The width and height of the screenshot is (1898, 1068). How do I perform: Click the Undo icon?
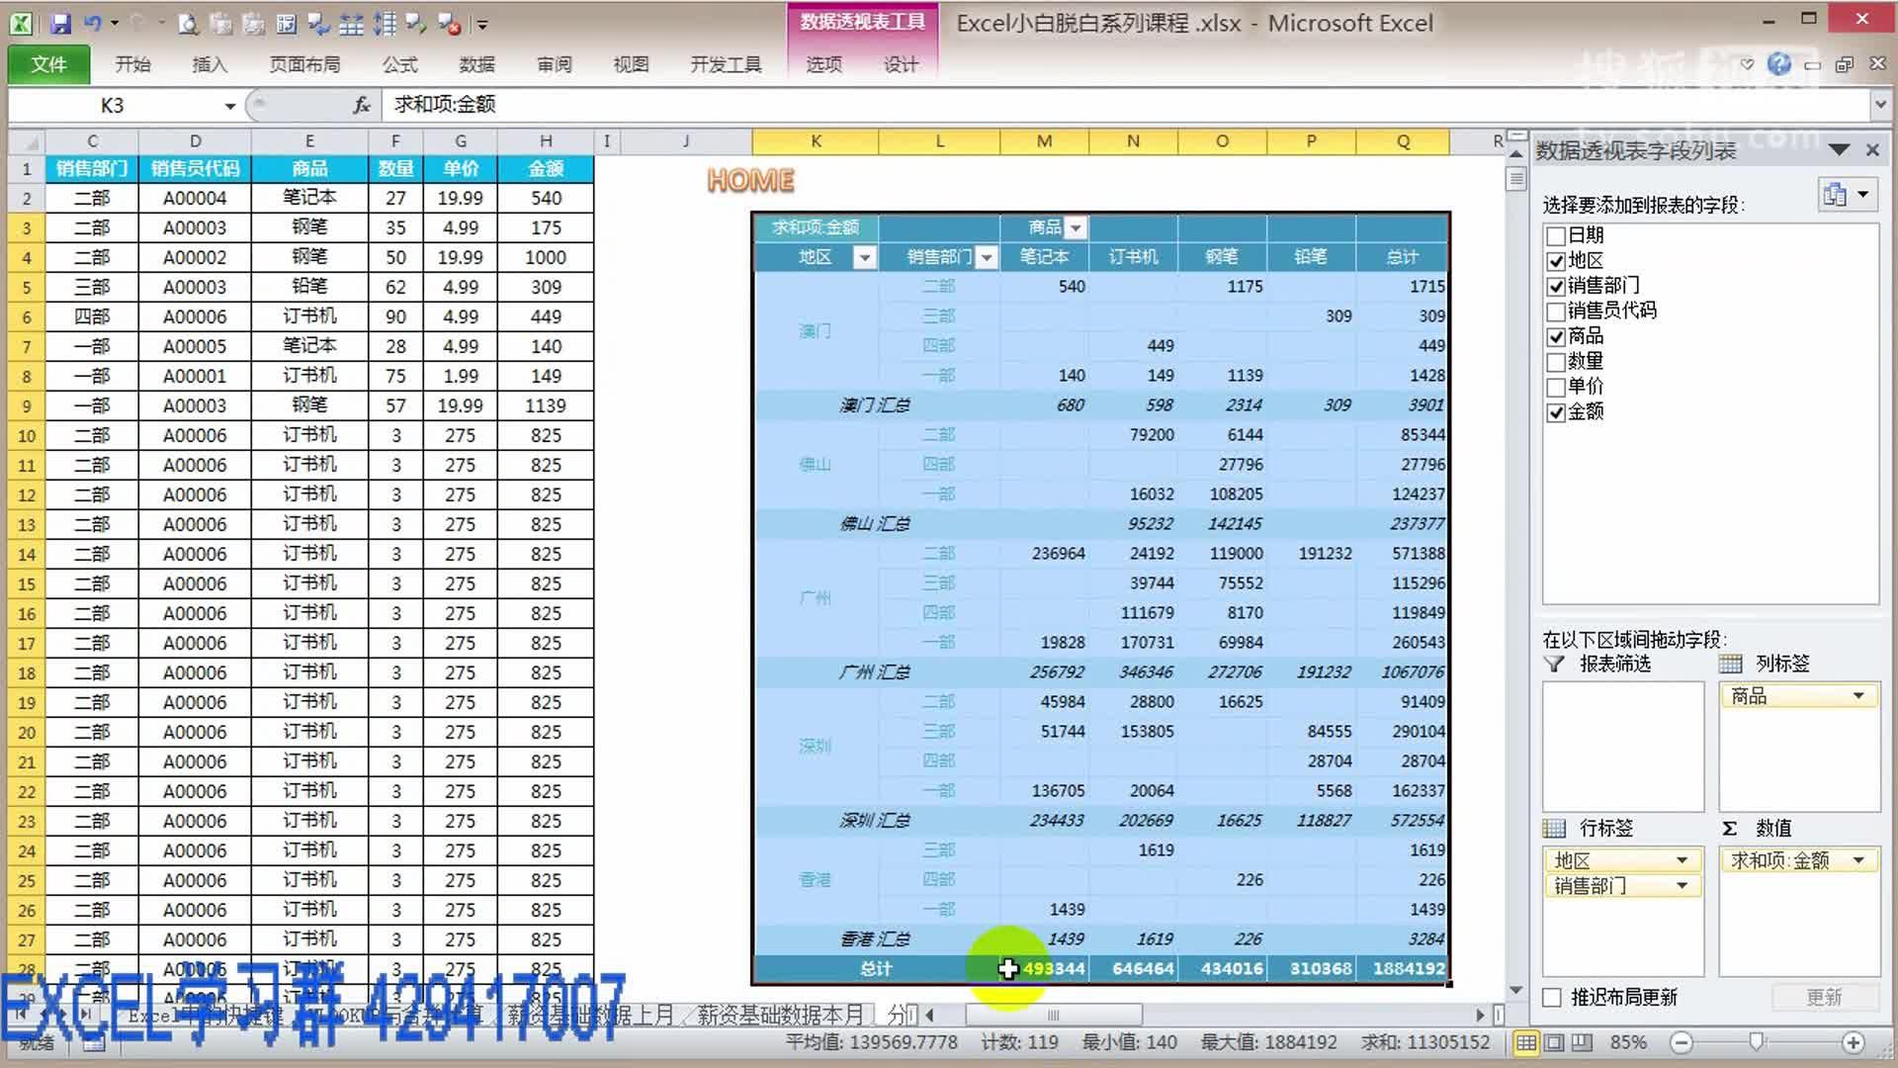pyautogui.click(x=92, y=23)
